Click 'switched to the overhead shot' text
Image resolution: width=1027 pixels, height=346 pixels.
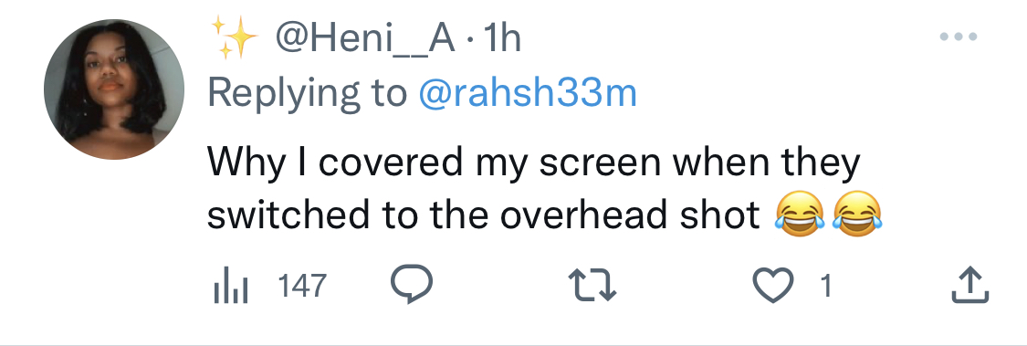tap(484, 215)
